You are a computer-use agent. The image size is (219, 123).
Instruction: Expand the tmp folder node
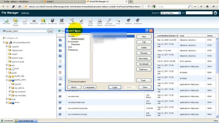(7, 99)
